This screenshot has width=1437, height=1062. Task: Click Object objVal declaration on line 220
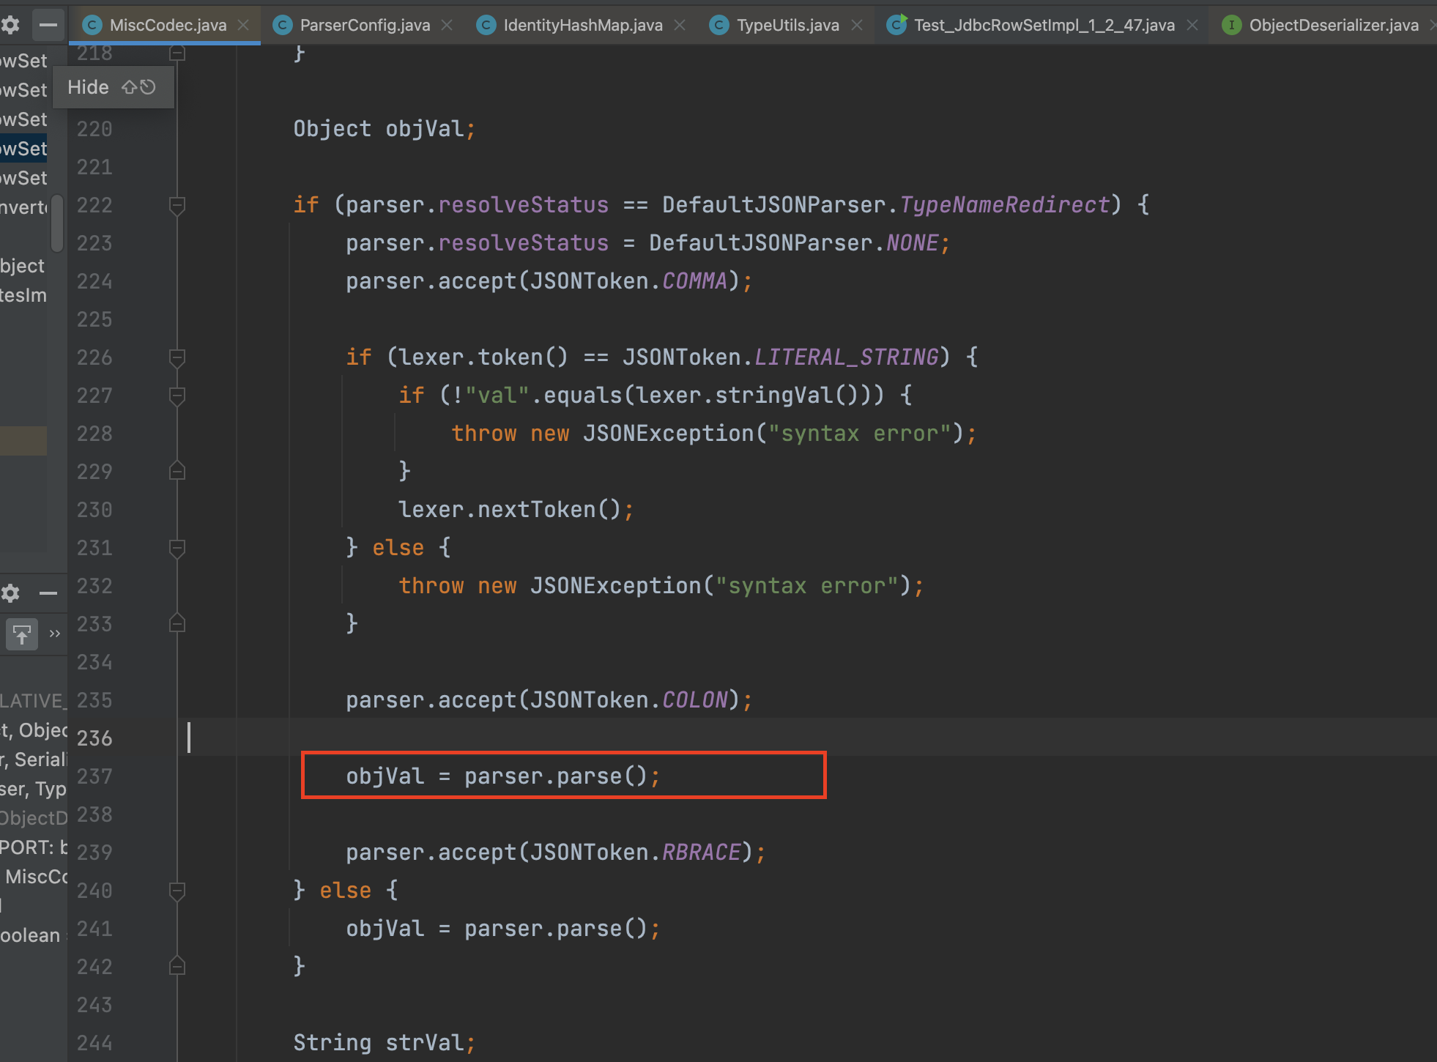385,129
